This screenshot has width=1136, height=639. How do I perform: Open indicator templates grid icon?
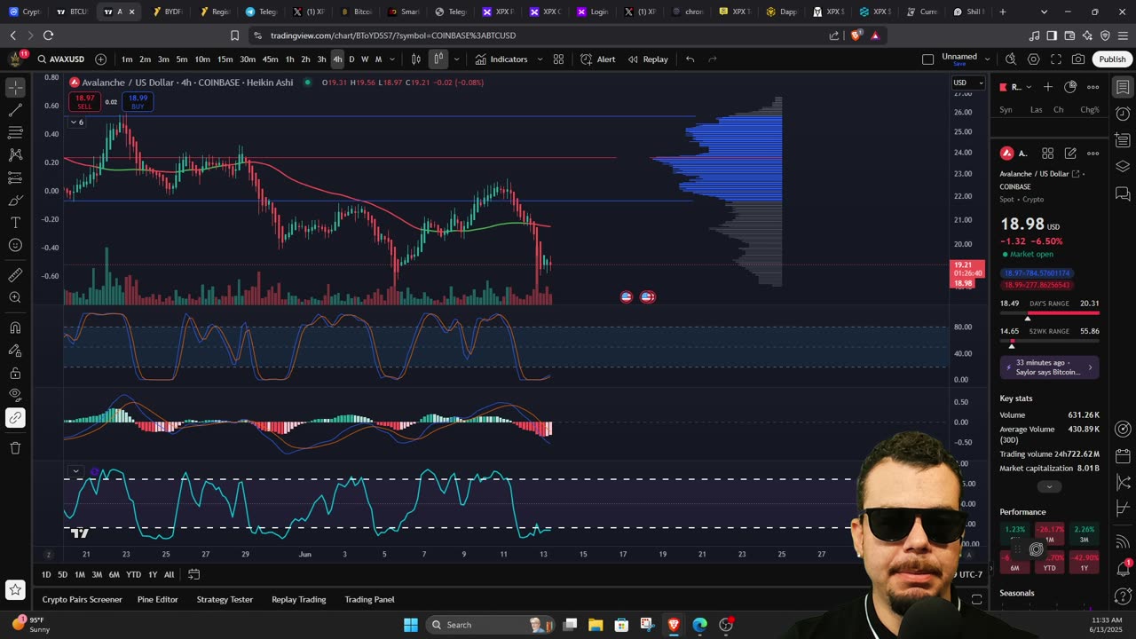pos(558,59)
